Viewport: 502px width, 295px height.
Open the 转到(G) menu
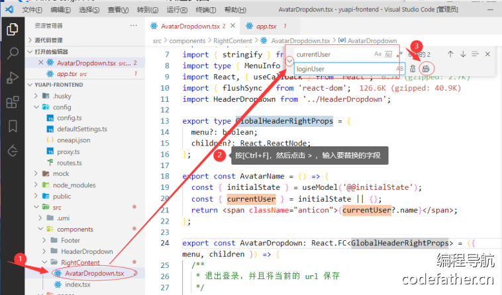tap(148, 9)
